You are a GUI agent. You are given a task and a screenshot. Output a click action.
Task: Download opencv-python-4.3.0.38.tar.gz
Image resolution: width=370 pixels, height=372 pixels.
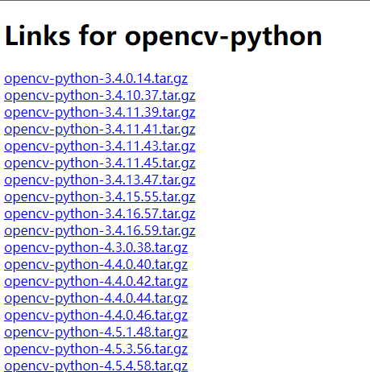(x=96, y=248)
